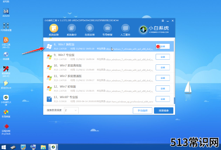Image resolution: width=221 pixels, height=150 pixels.
Task: Open the 人工服务 tab
Action: point(125,30)
